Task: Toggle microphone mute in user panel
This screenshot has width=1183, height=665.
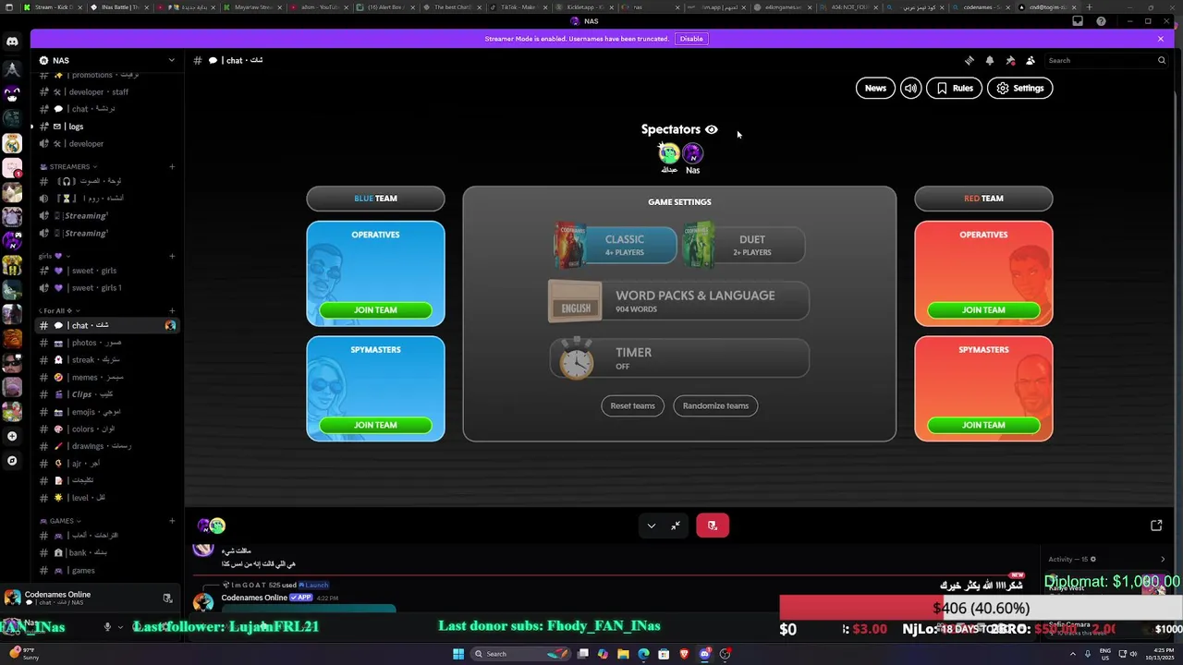Action: (x=107, y=626)
